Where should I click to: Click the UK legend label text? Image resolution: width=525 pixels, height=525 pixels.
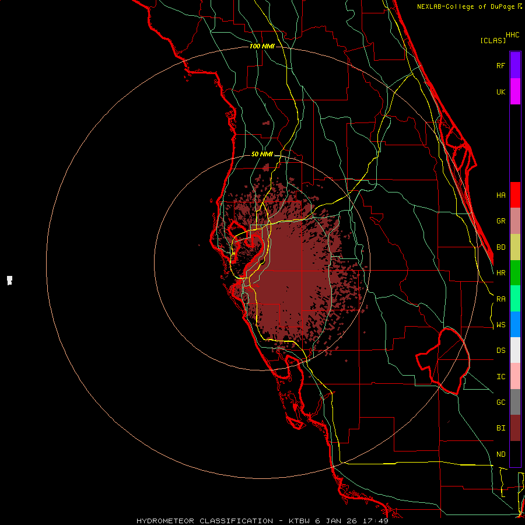(x=501, y=92)
